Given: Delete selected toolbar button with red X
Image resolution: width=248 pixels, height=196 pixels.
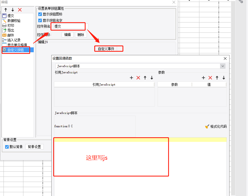Looking at the screenshot, I should (x=20, y=10).
